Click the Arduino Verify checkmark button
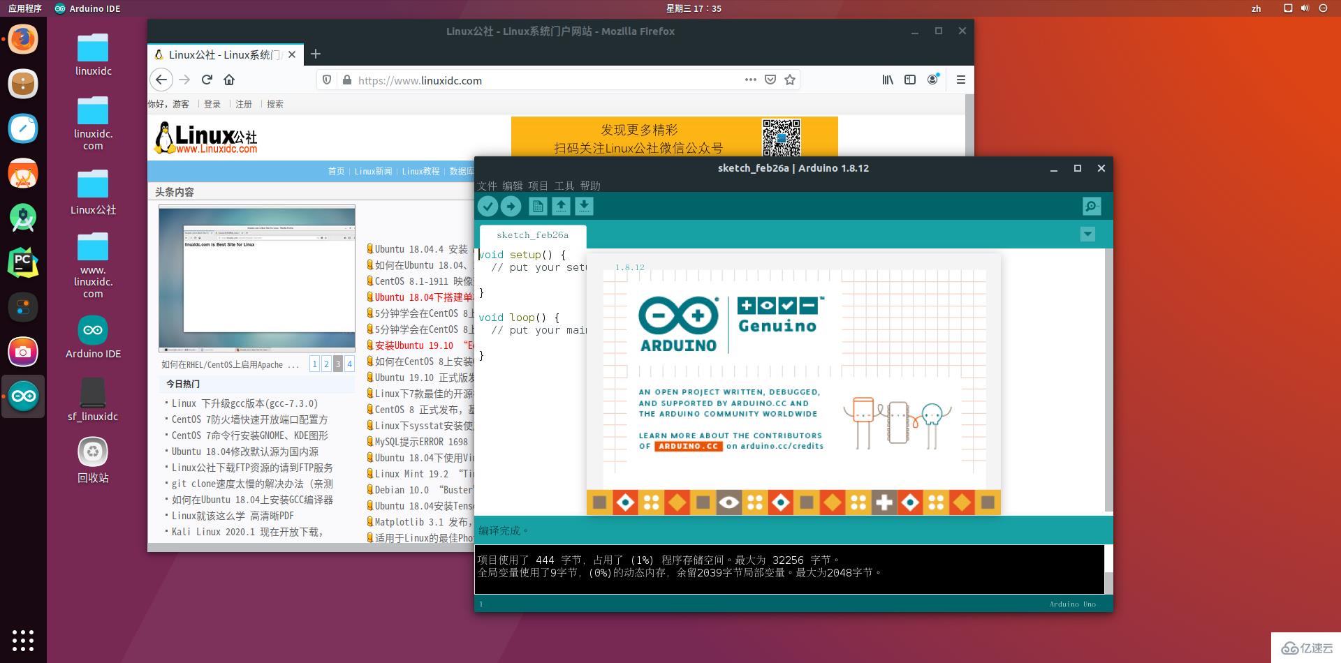1341x663 pixels. click(x=488, y=206)
